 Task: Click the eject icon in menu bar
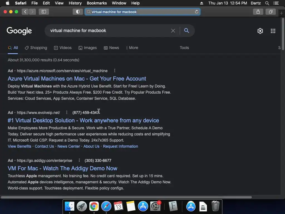pos(202,3)
